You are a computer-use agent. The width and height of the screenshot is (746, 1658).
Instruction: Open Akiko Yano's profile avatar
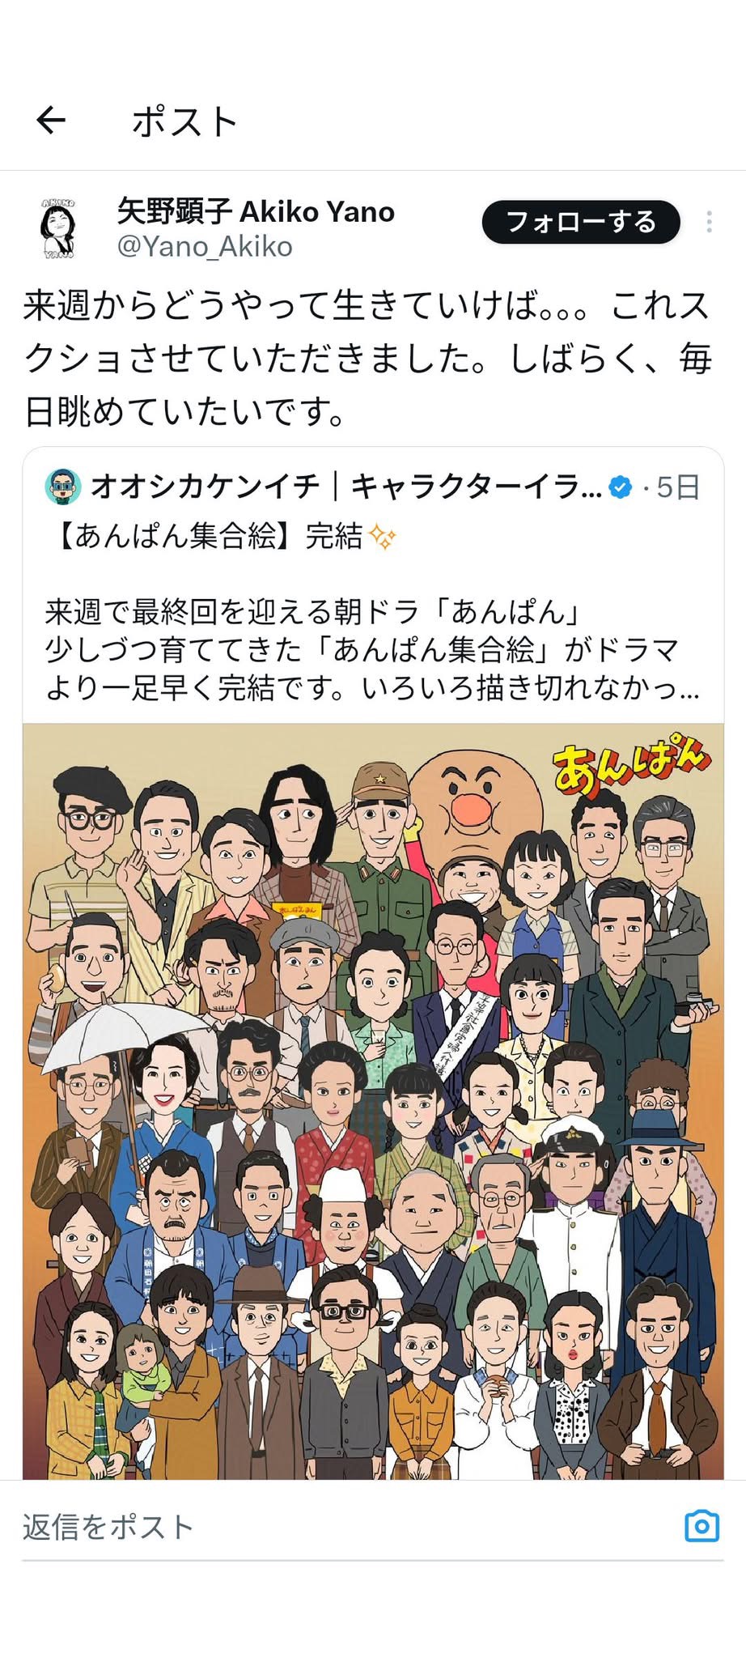click(x=58, y=229)
